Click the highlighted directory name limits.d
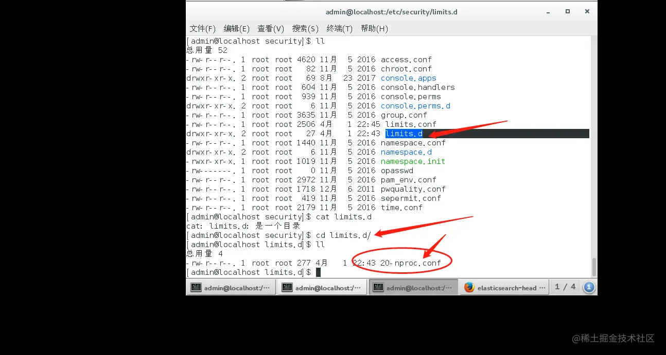This screenshot has height=355, width=666. coord(404,134)
